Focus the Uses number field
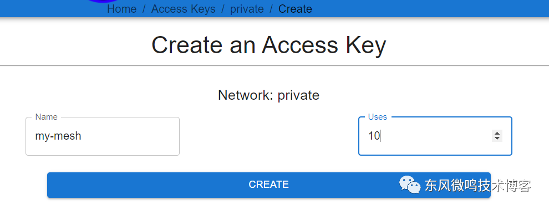549x210 pixels. 435,136
